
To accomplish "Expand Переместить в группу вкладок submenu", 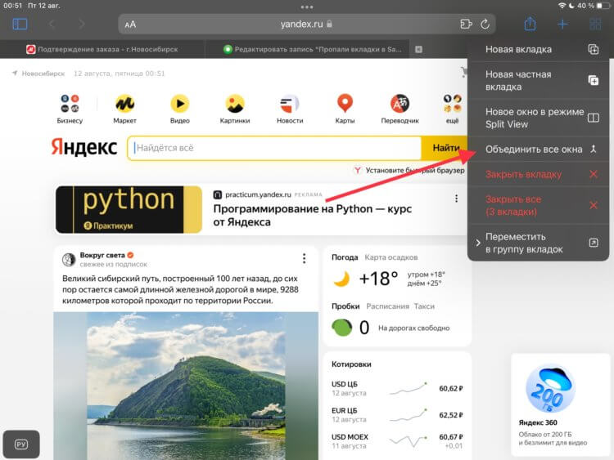I will coord(539,243).
